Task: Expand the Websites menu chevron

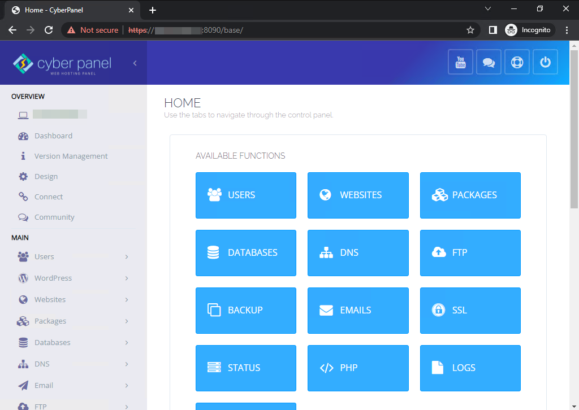Action: pyautogui.click(x=127, y=299)
